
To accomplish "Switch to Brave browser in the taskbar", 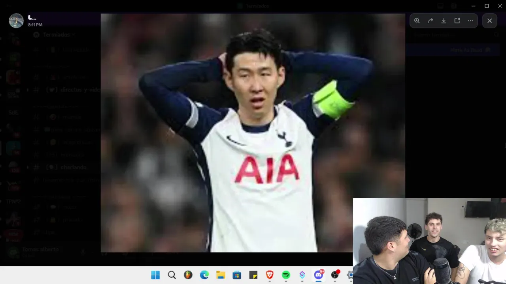I will (x=270, y=275).
